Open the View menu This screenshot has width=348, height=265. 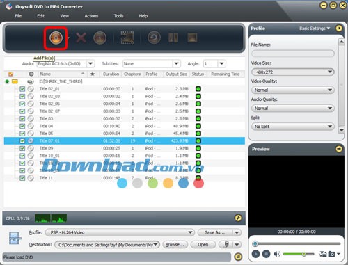coord(64,16)
